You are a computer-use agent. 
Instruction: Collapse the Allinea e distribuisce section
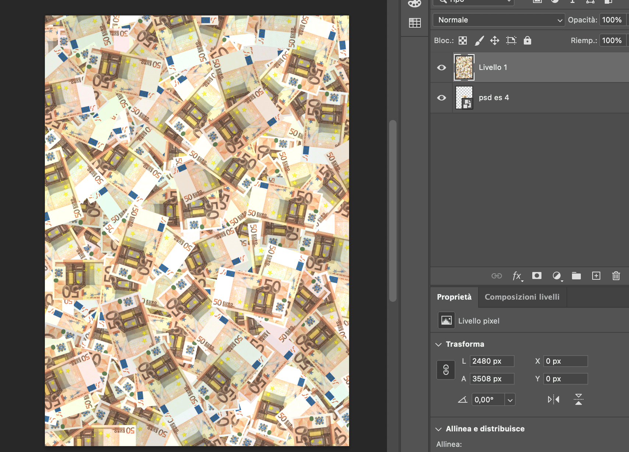coord(438,429)
